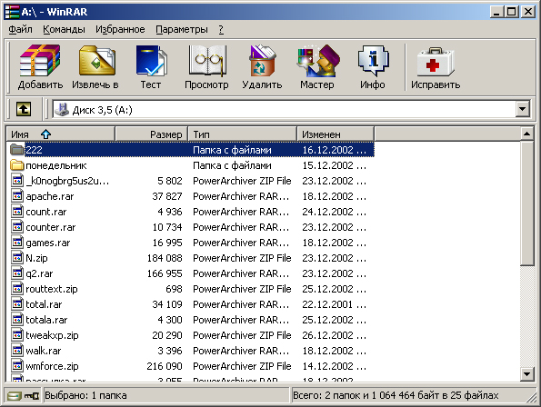Click the Добавить (Add) toolbar icon

click(x=40, y=67)
